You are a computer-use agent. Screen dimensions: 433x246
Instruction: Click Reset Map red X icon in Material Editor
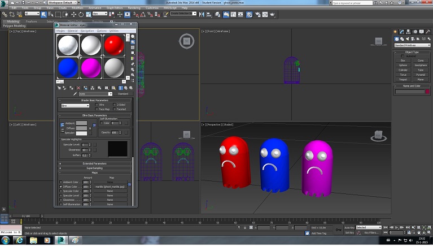pyautogui.click(x=78, y=88)
